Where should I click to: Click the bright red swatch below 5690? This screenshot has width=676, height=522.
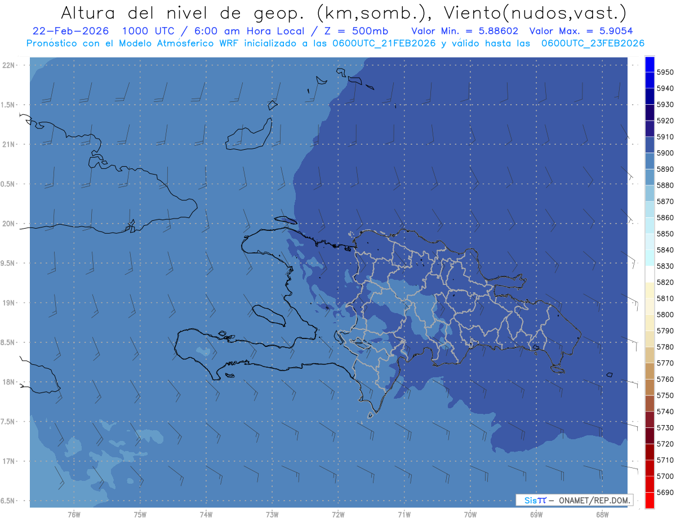pyautogui.click(x=650, y=500)
